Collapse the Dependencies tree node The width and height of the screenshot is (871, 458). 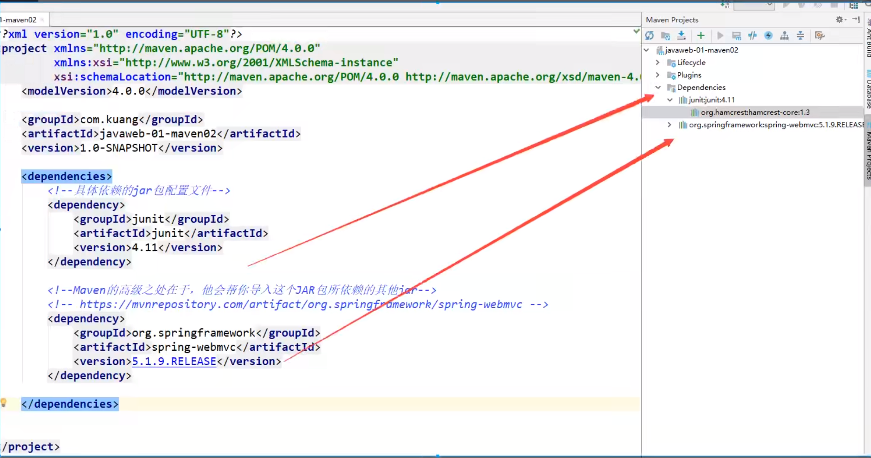[658, 87]
